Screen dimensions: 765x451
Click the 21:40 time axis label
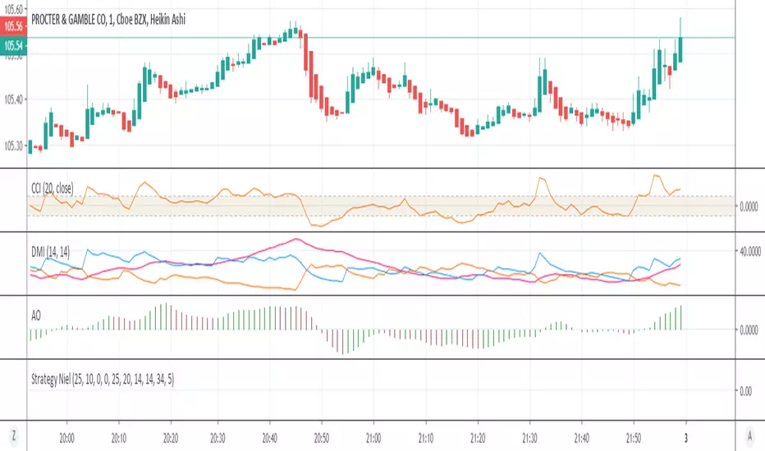[x=582, y=438]
